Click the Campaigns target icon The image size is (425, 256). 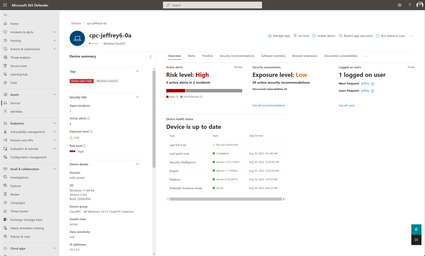5,203
